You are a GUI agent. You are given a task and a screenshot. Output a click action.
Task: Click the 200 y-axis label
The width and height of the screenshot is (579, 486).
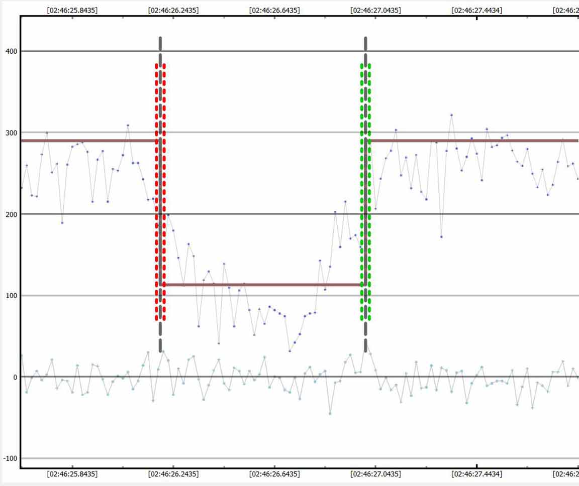(x=10, y=214)
